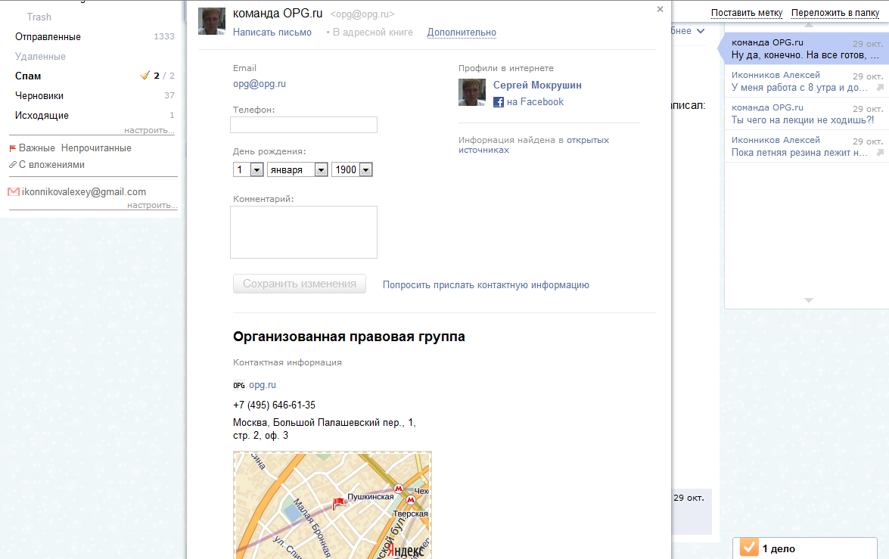This screenshot has height=559, width=889.
Task: Click the Комментарий text area
Action: click(x=303, y=232)
